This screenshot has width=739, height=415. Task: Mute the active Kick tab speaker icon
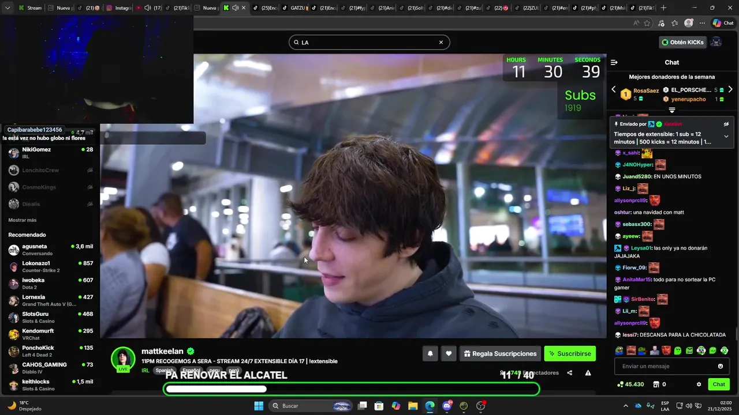click(x=235, y=8)
